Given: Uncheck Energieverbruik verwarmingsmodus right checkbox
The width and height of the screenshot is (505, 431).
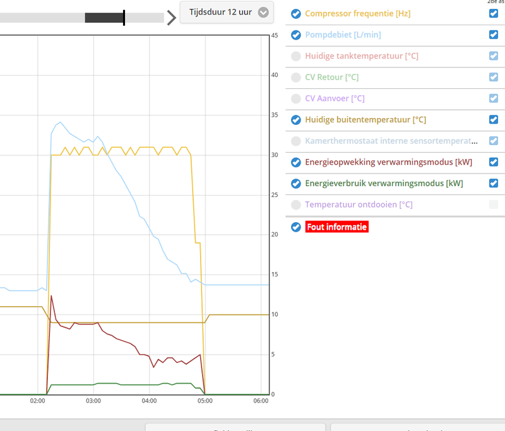Looking at the screenshot, I should (494, 183).
